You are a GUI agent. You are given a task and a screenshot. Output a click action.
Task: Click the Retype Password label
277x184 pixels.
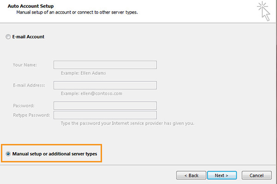tap(31, 115)
